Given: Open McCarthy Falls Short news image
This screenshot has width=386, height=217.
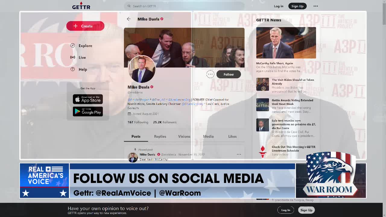Looking at the screenshot, I should click(286, 43).
